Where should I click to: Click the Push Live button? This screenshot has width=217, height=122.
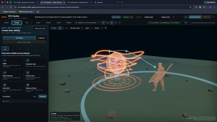(206, 17)
